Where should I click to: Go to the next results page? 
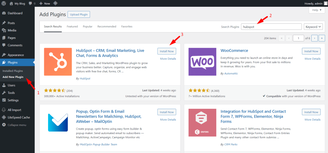point(315,38)
